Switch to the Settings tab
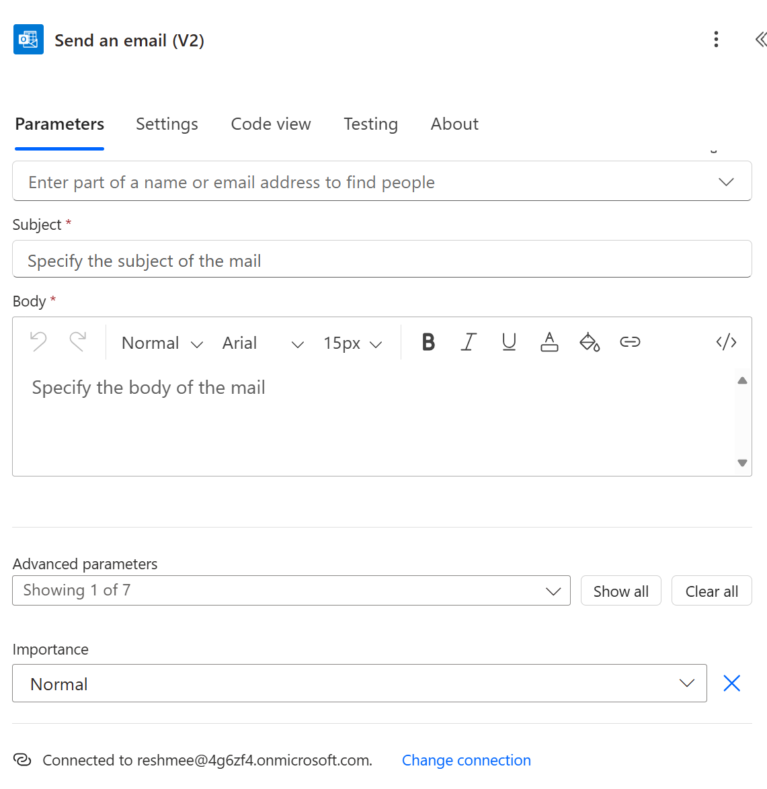The width and height of the screenshot is (767, 789). tap(167, 124)
